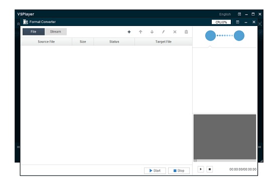Minimize the VSPlayer window

pyautogui.click(x=246, y=14)
